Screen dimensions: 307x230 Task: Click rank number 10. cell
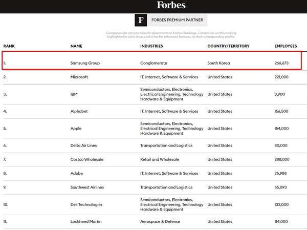pos(6,204)
